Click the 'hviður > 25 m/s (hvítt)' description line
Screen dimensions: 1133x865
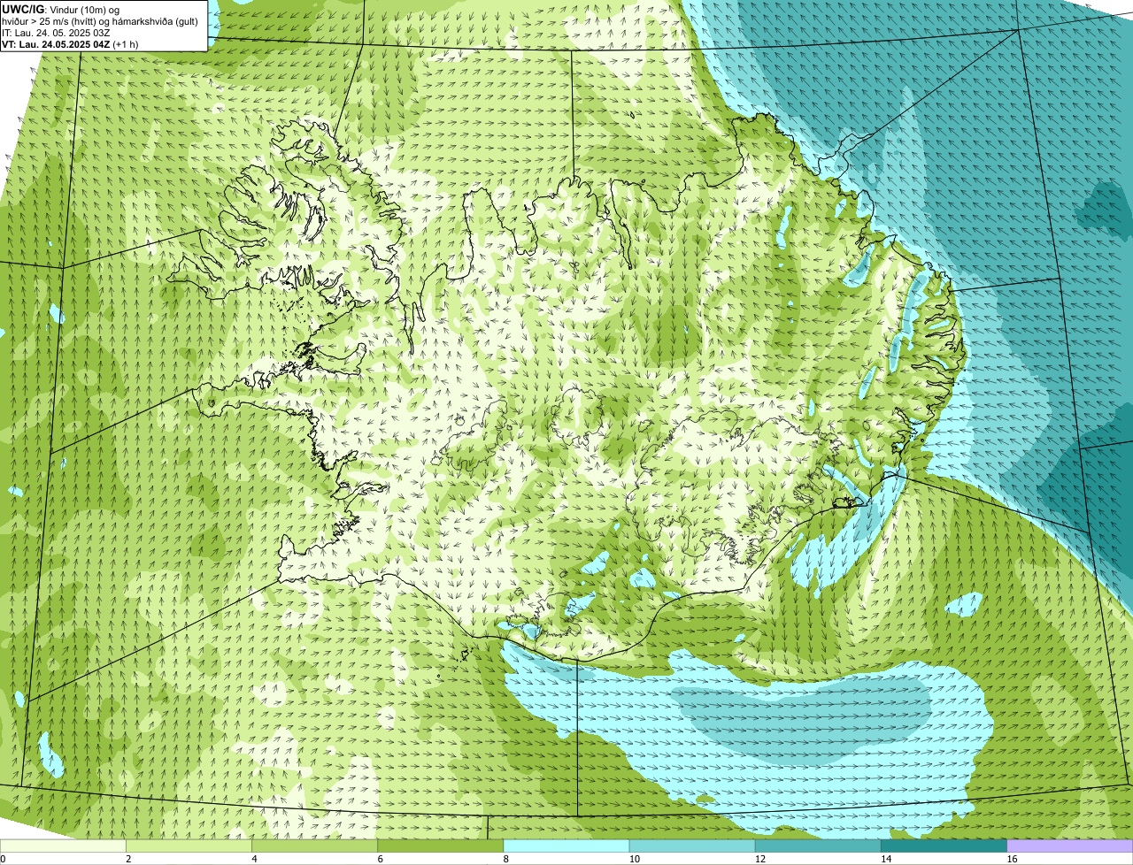point(100,21)
